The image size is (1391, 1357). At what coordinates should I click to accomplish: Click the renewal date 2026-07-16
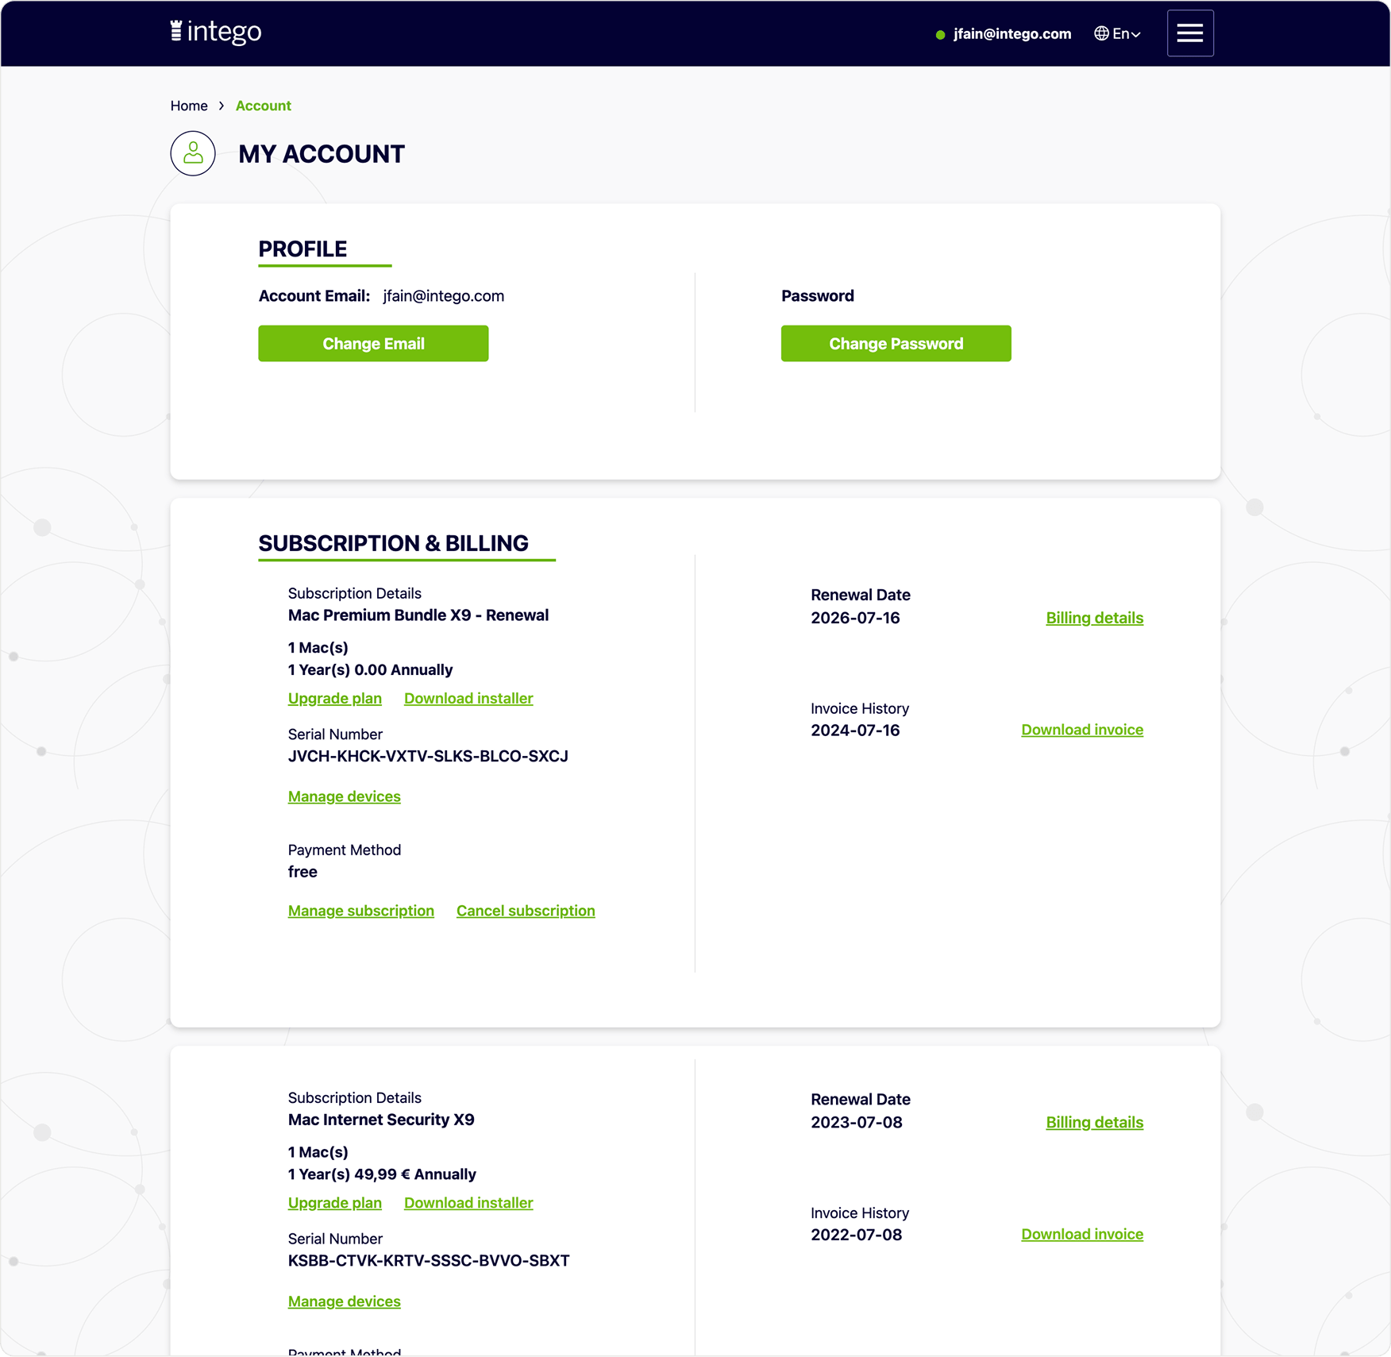point(855,618)
